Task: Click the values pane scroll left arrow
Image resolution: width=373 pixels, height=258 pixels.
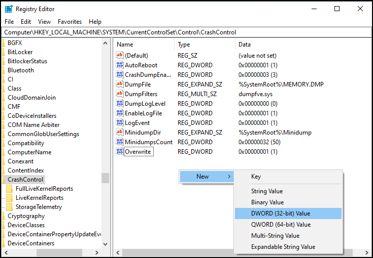Action: [x=118, y=252]
